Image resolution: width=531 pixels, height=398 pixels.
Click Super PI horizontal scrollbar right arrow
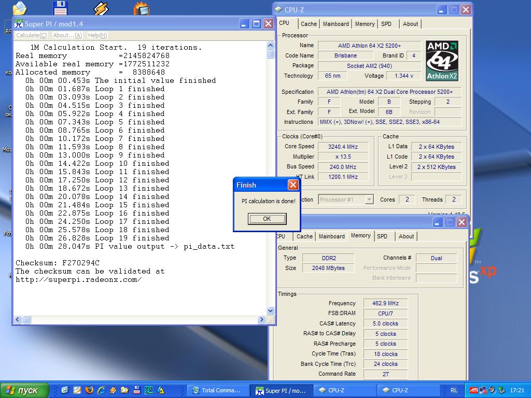(261, 319)
